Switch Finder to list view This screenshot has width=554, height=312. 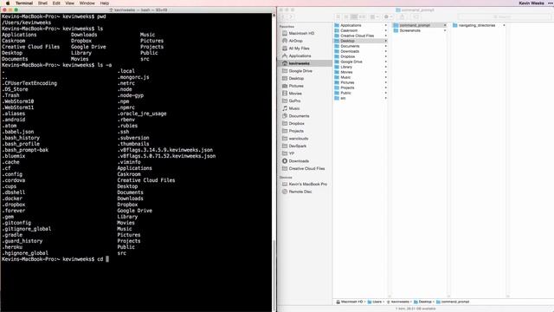click(346, 17)
